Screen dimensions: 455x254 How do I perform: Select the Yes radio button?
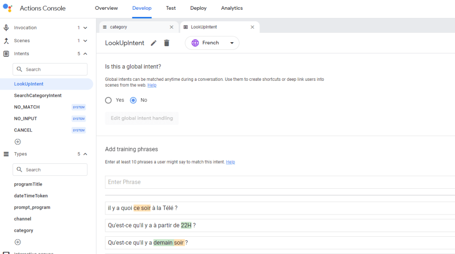click(108, 100)
